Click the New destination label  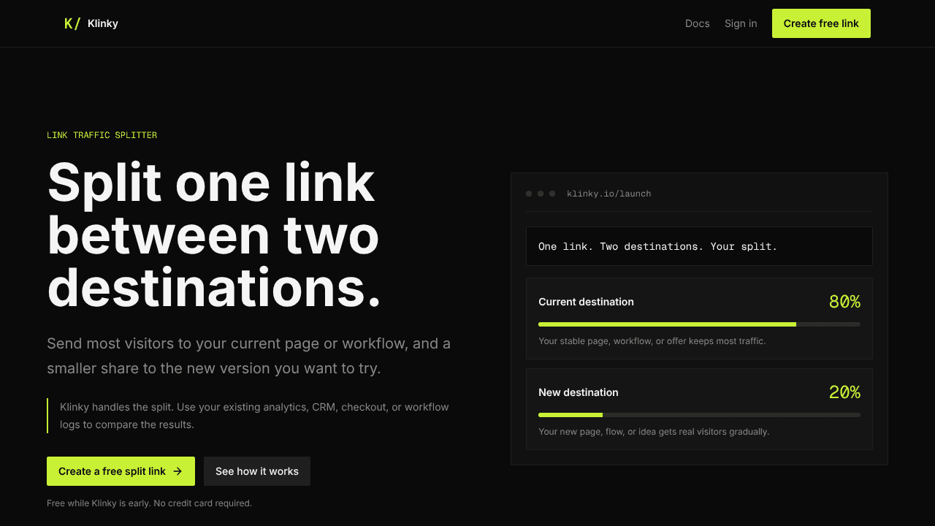pos(579,392)
